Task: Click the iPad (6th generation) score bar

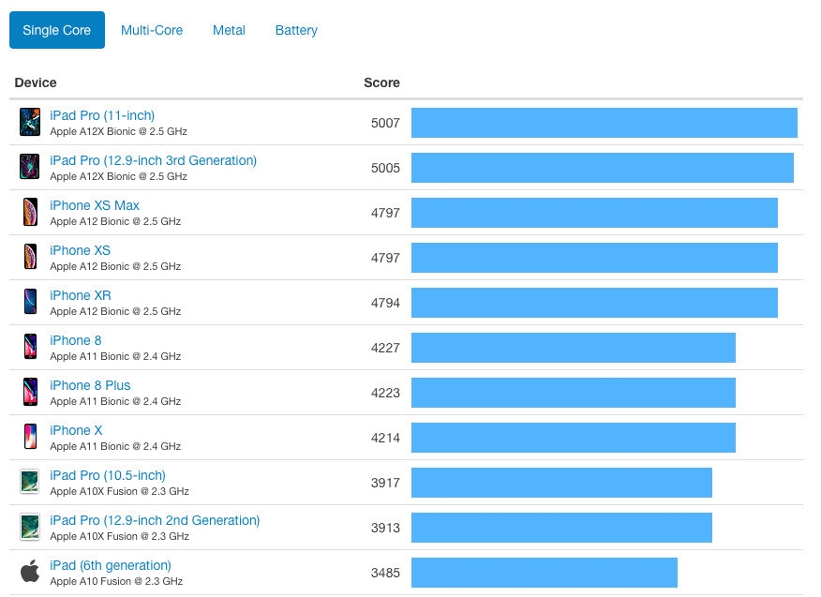Action: point(545,573)
